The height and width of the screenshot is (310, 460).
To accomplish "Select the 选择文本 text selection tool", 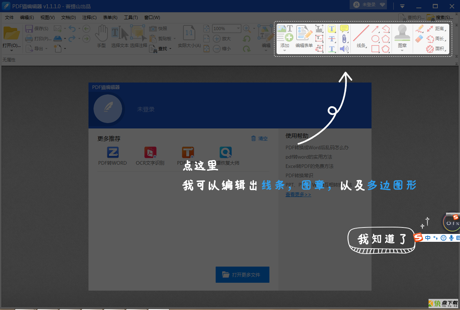I will [x=120, y=36].
